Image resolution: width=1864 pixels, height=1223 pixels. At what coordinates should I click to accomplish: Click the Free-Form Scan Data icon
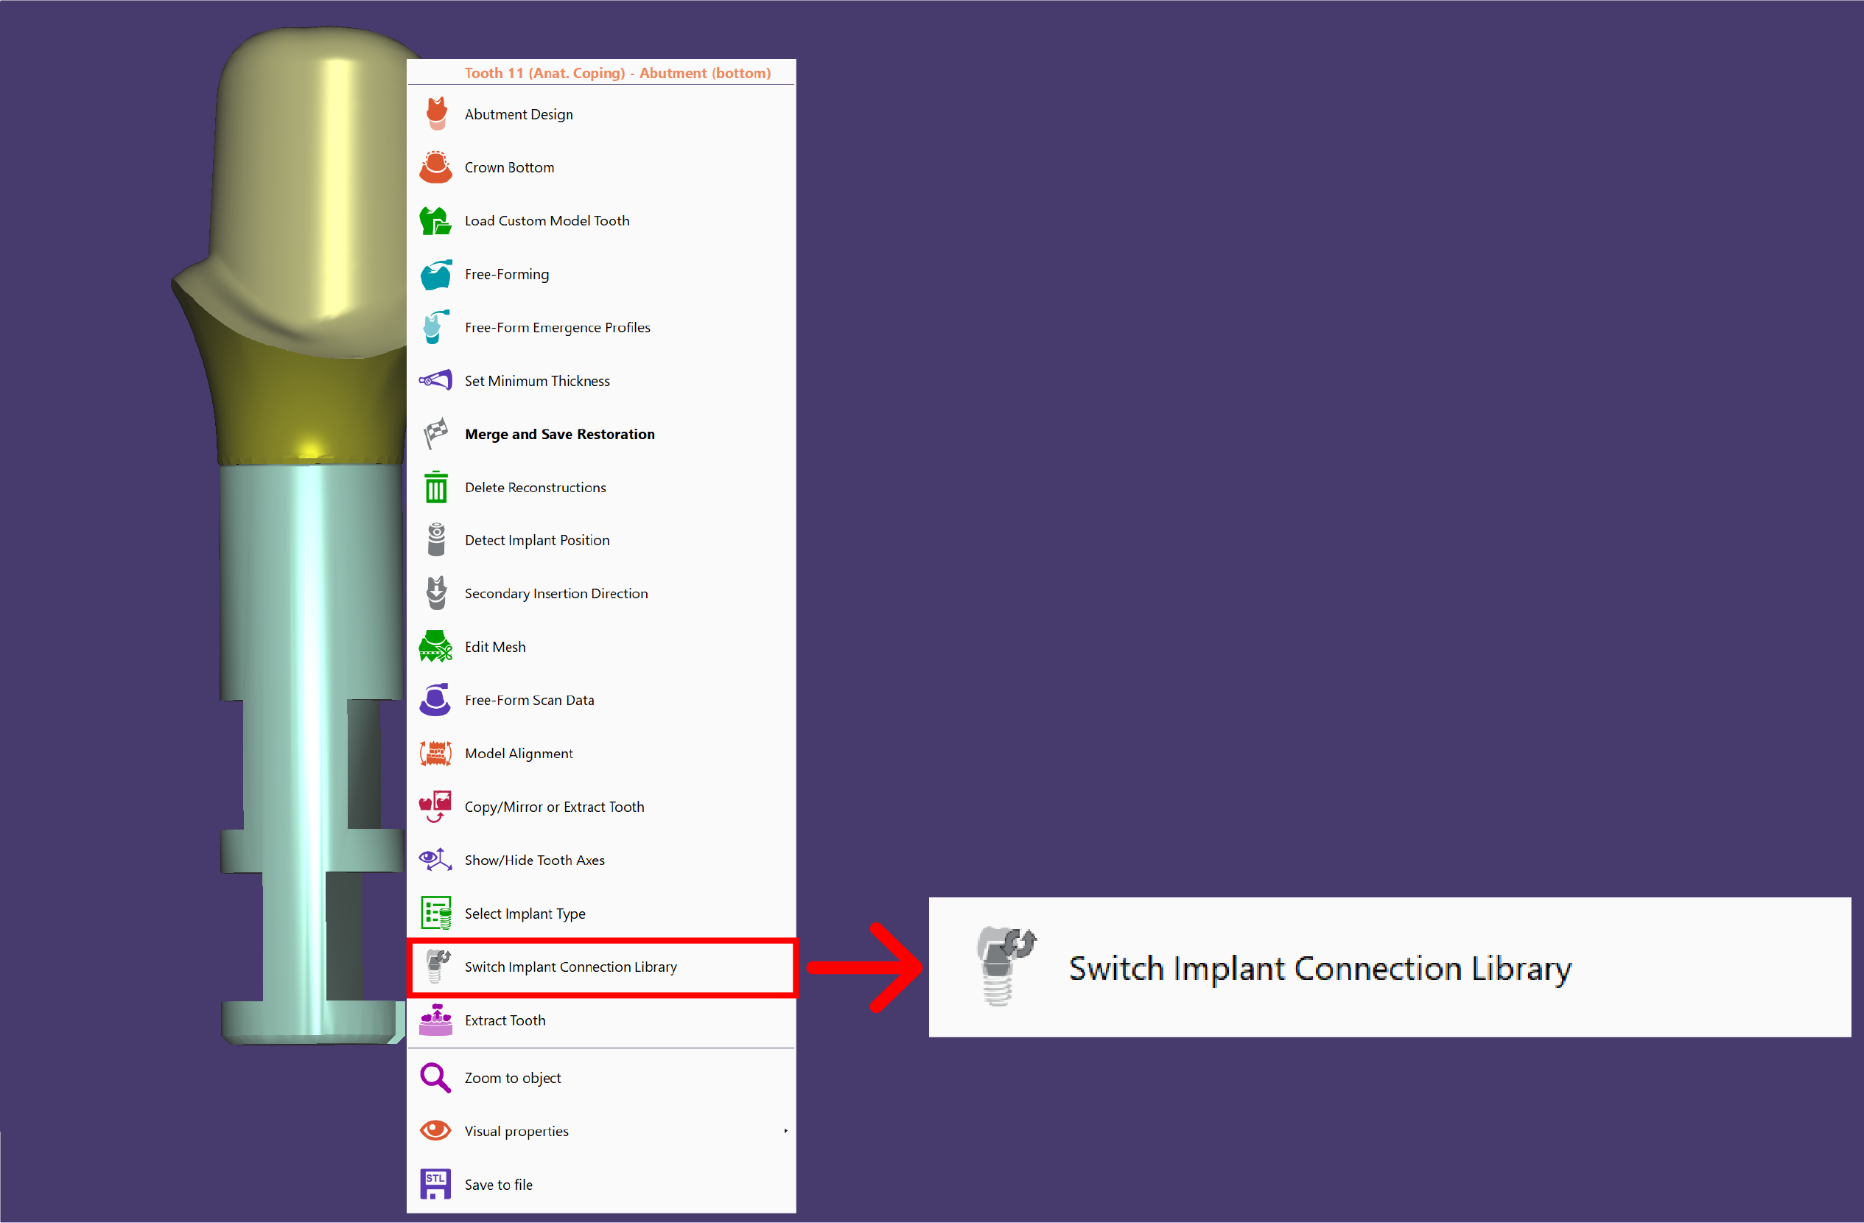(436, 700)
